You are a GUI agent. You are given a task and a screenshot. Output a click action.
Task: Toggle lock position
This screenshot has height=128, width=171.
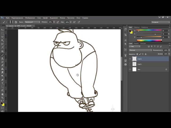[143, 54]
